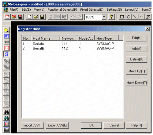153x135 pixels.
Task: Click the PAGE left-arrow icon
Action: click(x=7, y=75)
